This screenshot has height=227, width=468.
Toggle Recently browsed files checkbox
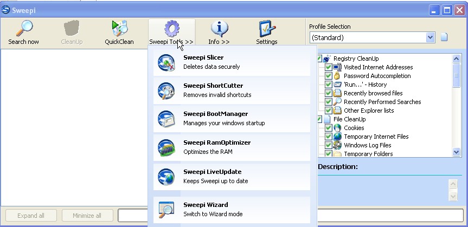point(328,93)
